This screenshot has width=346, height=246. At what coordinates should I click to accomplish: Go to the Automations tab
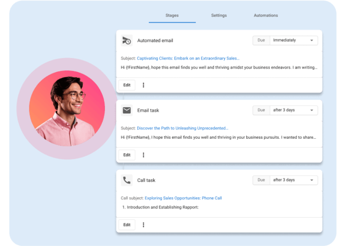[x=266, y=15]
